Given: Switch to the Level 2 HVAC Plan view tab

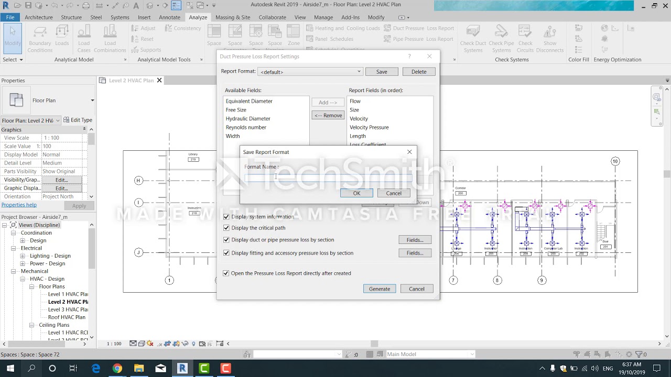Looking at the screenshot, I should point(131,81).
